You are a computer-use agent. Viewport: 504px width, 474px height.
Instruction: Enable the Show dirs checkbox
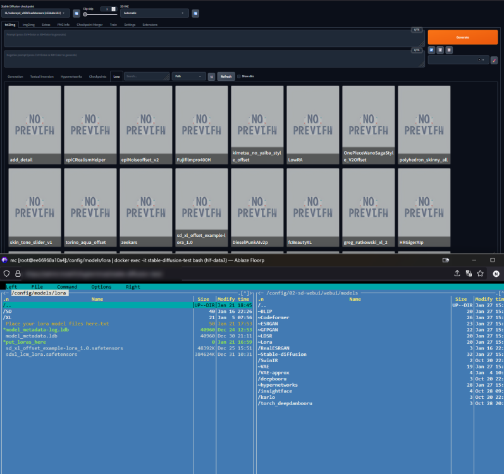coord(239,76)
